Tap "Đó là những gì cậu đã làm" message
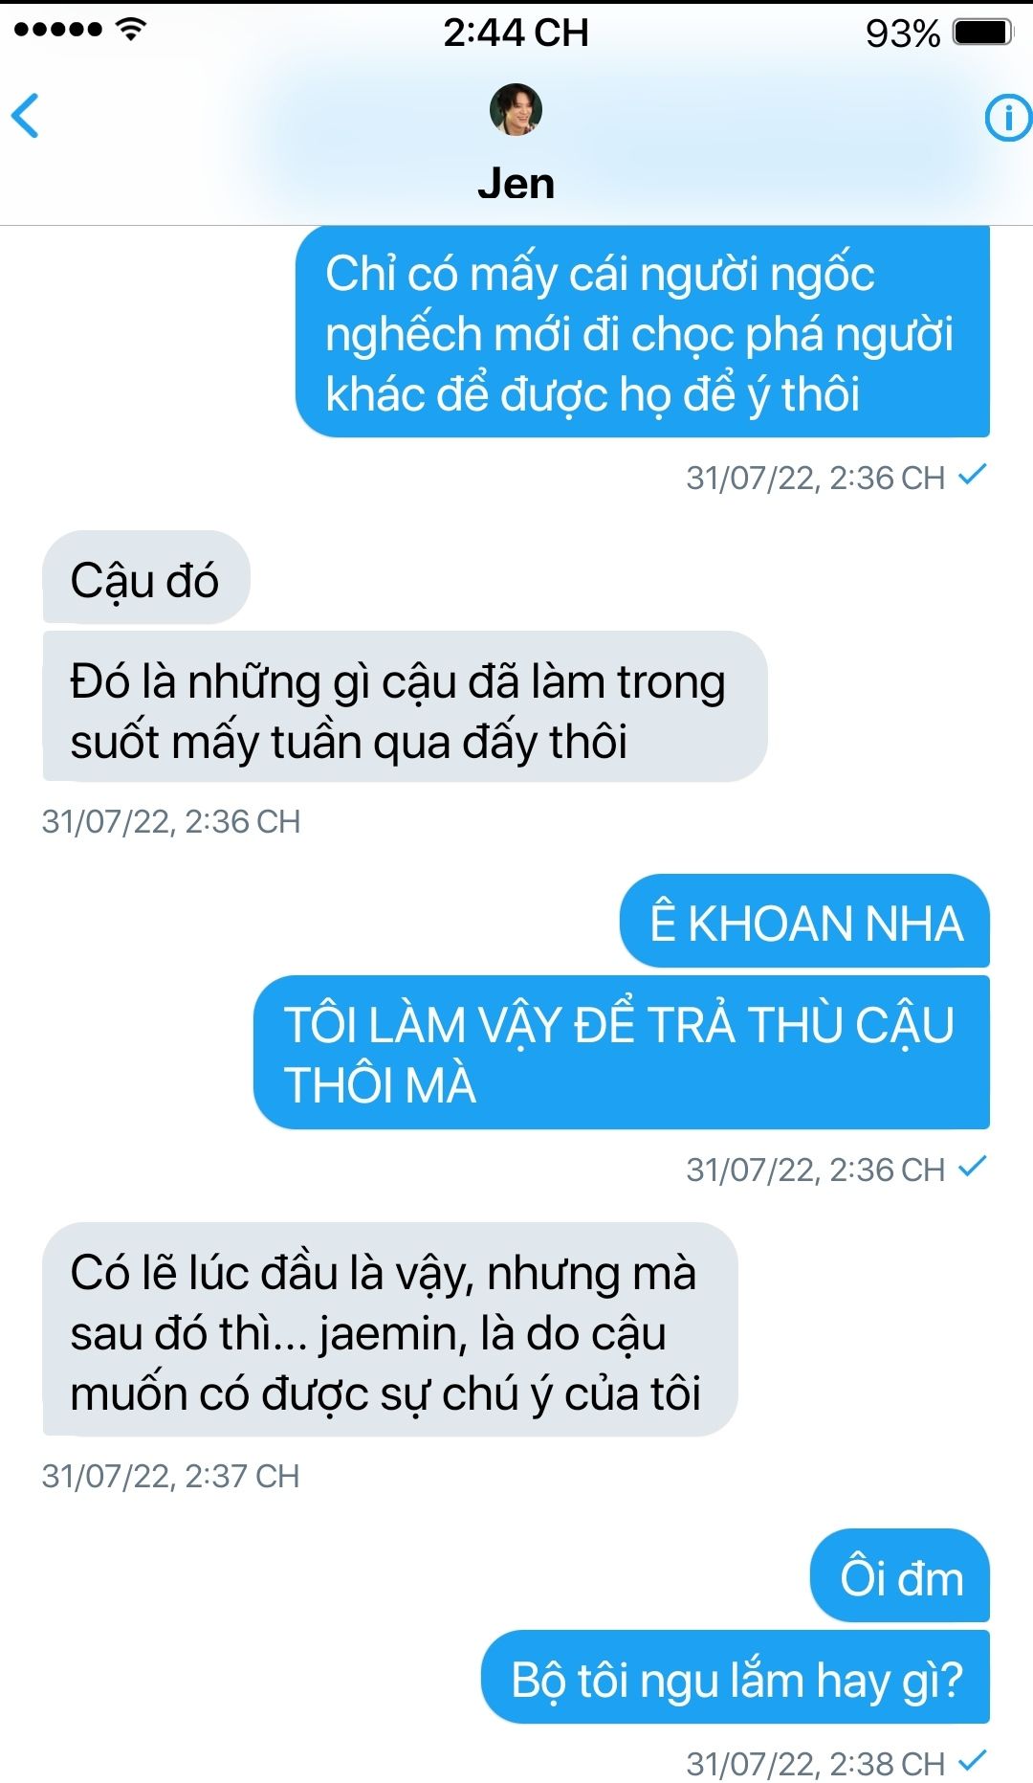This screenshot has height=1783, width=1033. [405, 706]
